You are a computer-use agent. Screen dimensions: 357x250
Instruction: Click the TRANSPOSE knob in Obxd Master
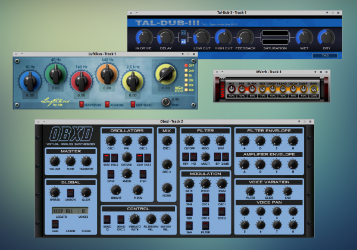point(86,161)
